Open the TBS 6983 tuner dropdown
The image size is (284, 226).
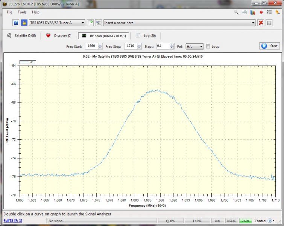[57, 23]
